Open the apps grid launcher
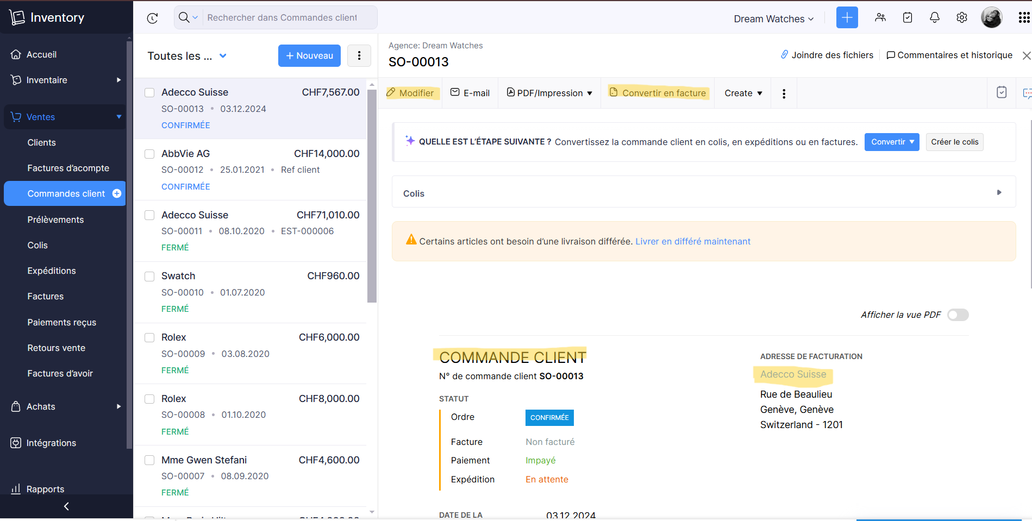The image size is (1032, 521). (x=1024, y=18)
